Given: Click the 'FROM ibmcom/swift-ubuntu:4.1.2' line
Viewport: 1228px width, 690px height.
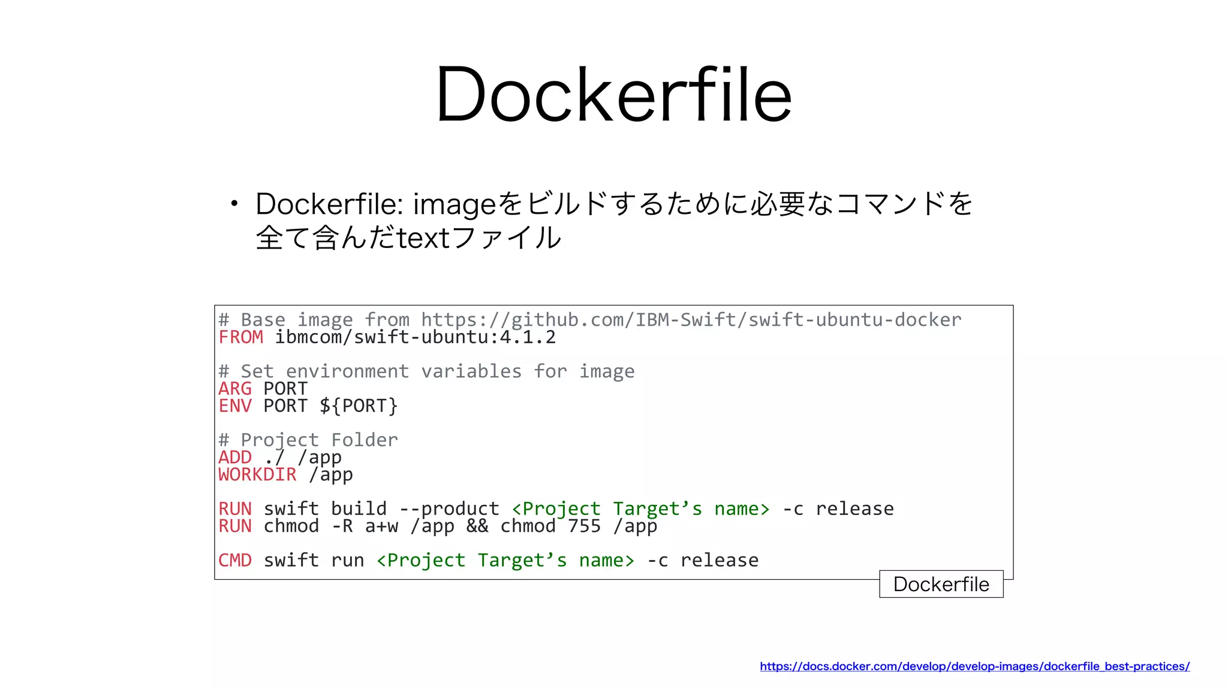Looking at the screenshot, I should (x=387, y=337).
